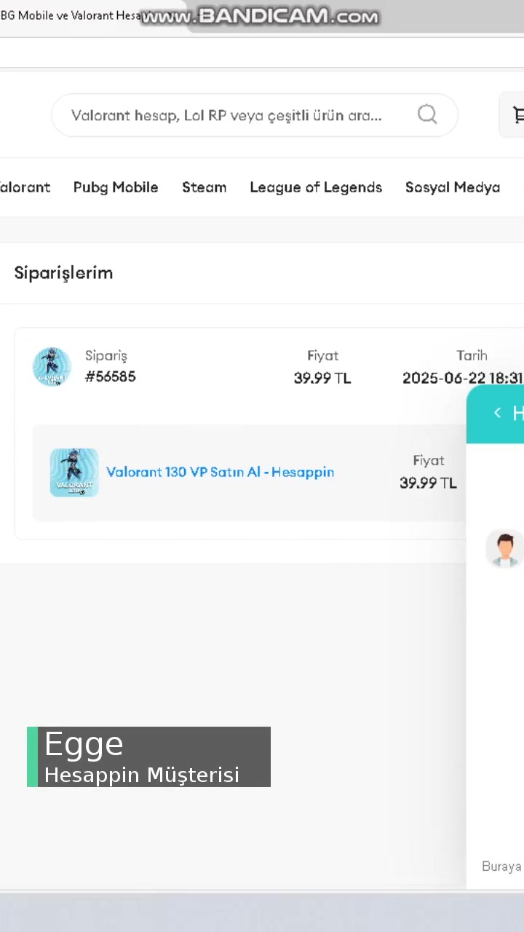Open the Valorant order avatar icon
This screenshot has height=932, width=524.
pos(51,366)
